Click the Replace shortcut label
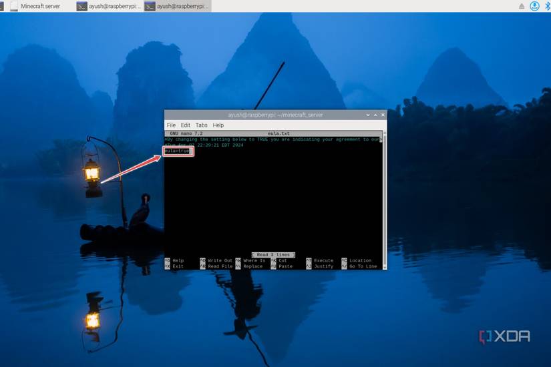 pyautogui.click(x=252, y=266)
